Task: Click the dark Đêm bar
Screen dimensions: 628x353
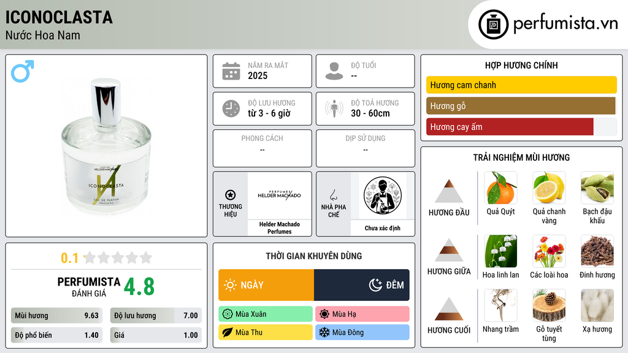Action: (362, 285)
